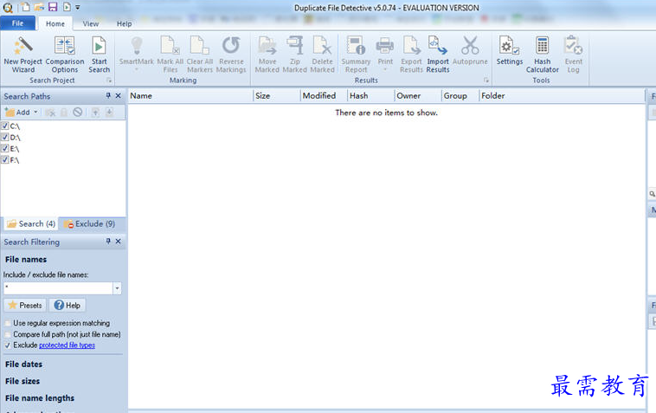Expand the File name lengths section
Image resolution: width=656 pixels, height=413 pixels.
pyautogui.click(x=40, y=398)
